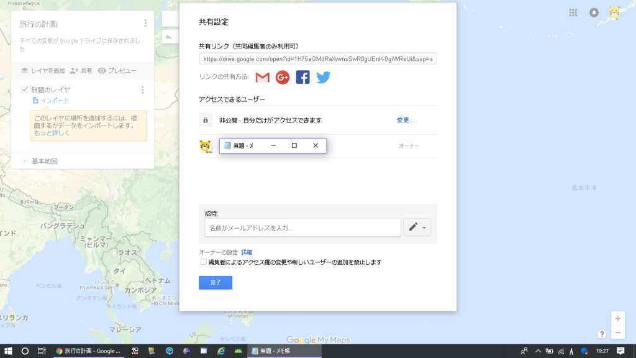Select the Gmail sharing icon
Image resolution: width=636 pixels, height=358 pixels.
(x=263, y=78)
